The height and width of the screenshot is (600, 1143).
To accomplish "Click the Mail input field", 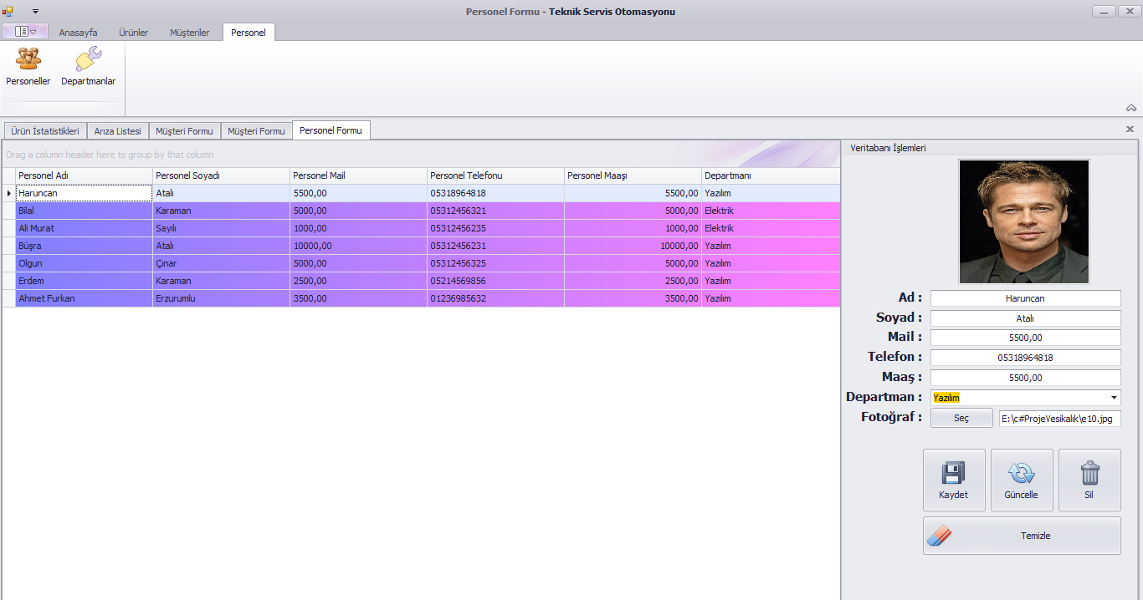I will (1025, 338).
